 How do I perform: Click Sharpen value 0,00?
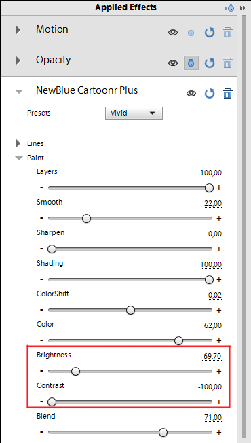click(215, 234)
